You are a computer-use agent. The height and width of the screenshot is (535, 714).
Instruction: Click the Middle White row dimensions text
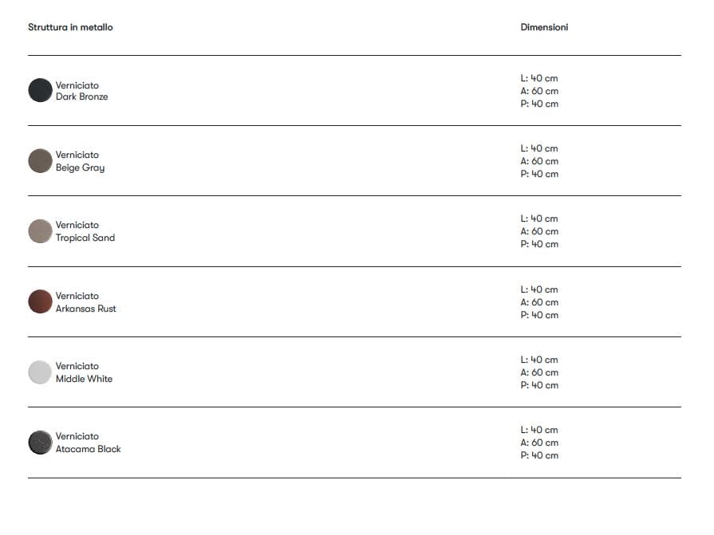(x=539, y=372)
